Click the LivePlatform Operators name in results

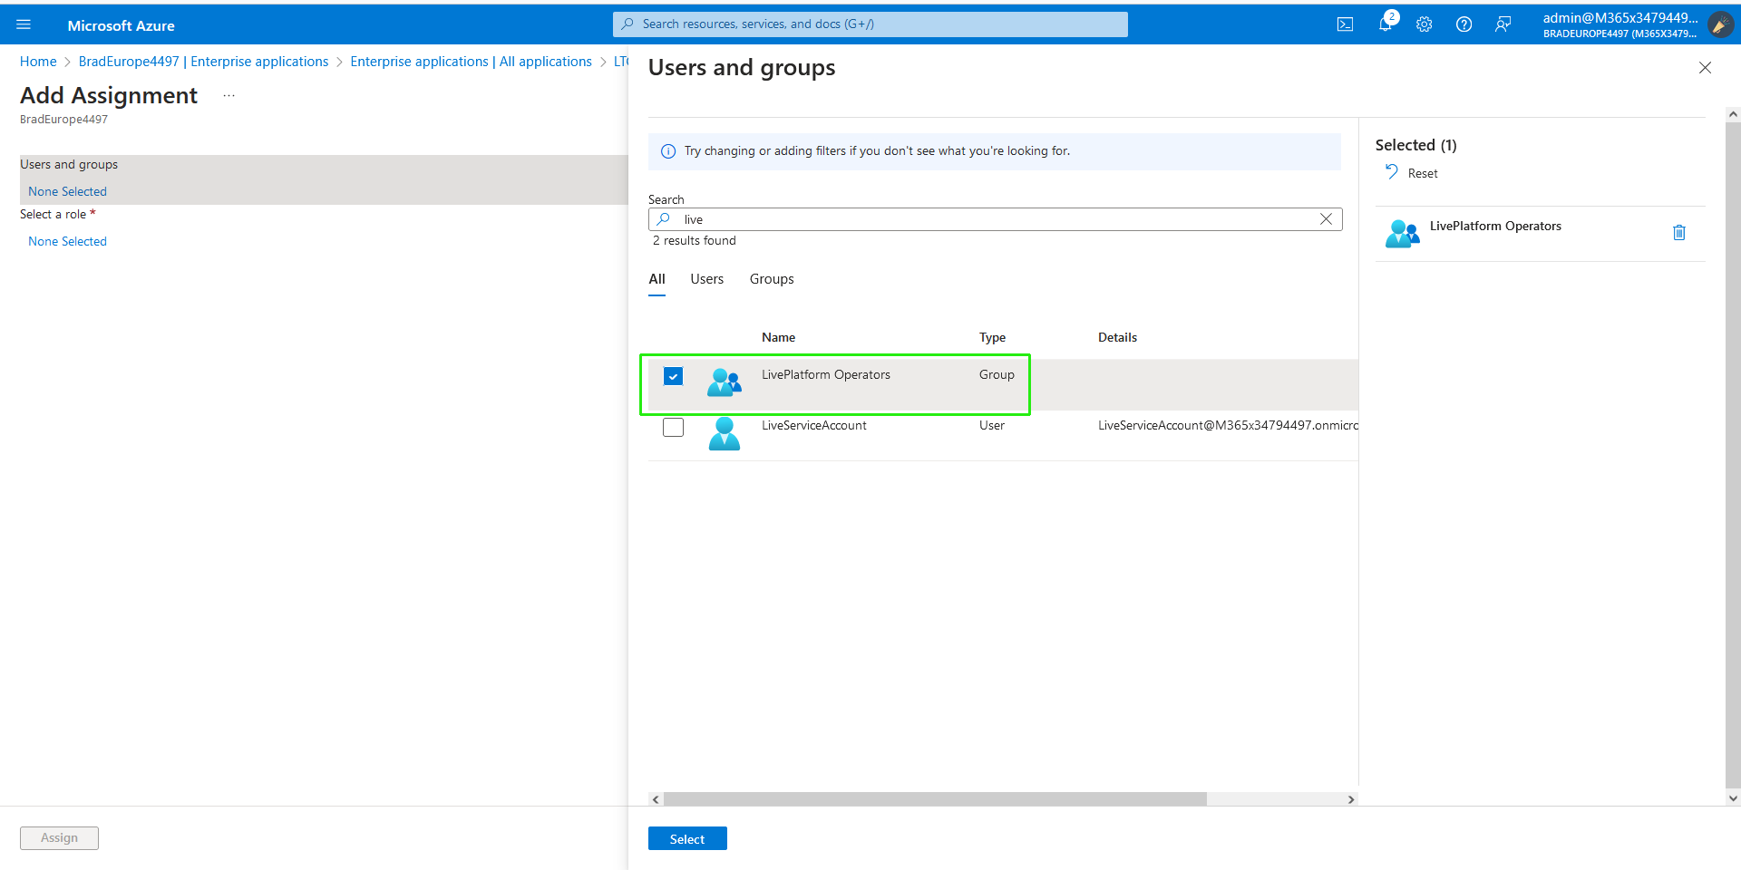point(826,374)
